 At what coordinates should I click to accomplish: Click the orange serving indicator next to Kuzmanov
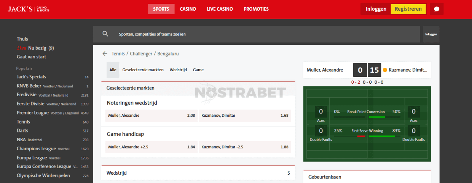point(385,70)
